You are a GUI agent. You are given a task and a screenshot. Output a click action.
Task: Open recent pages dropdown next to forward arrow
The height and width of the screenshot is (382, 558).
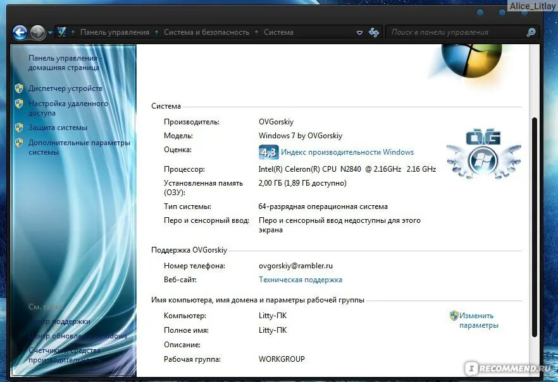pos(50,33)
